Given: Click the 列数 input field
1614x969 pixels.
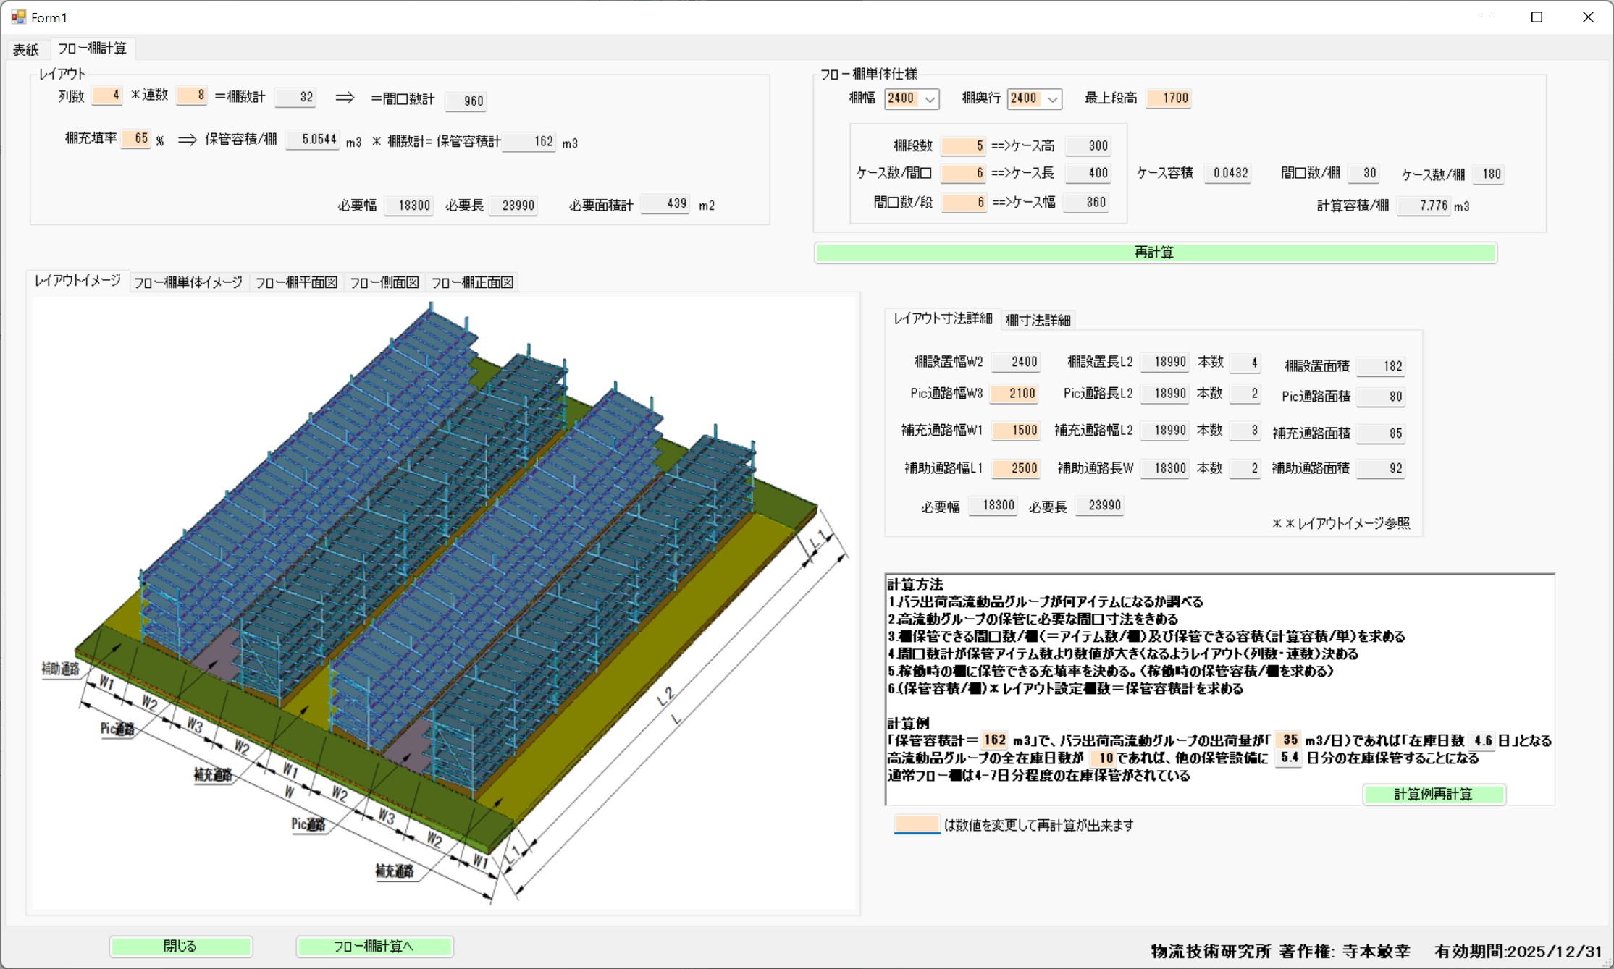Looking at the screenshot, I should [107, 96].
